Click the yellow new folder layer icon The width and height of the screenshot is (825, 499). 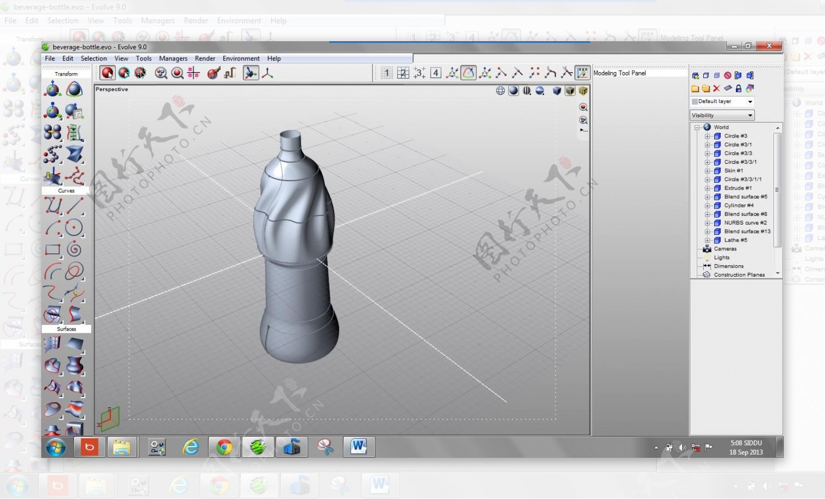coord(695,89)
